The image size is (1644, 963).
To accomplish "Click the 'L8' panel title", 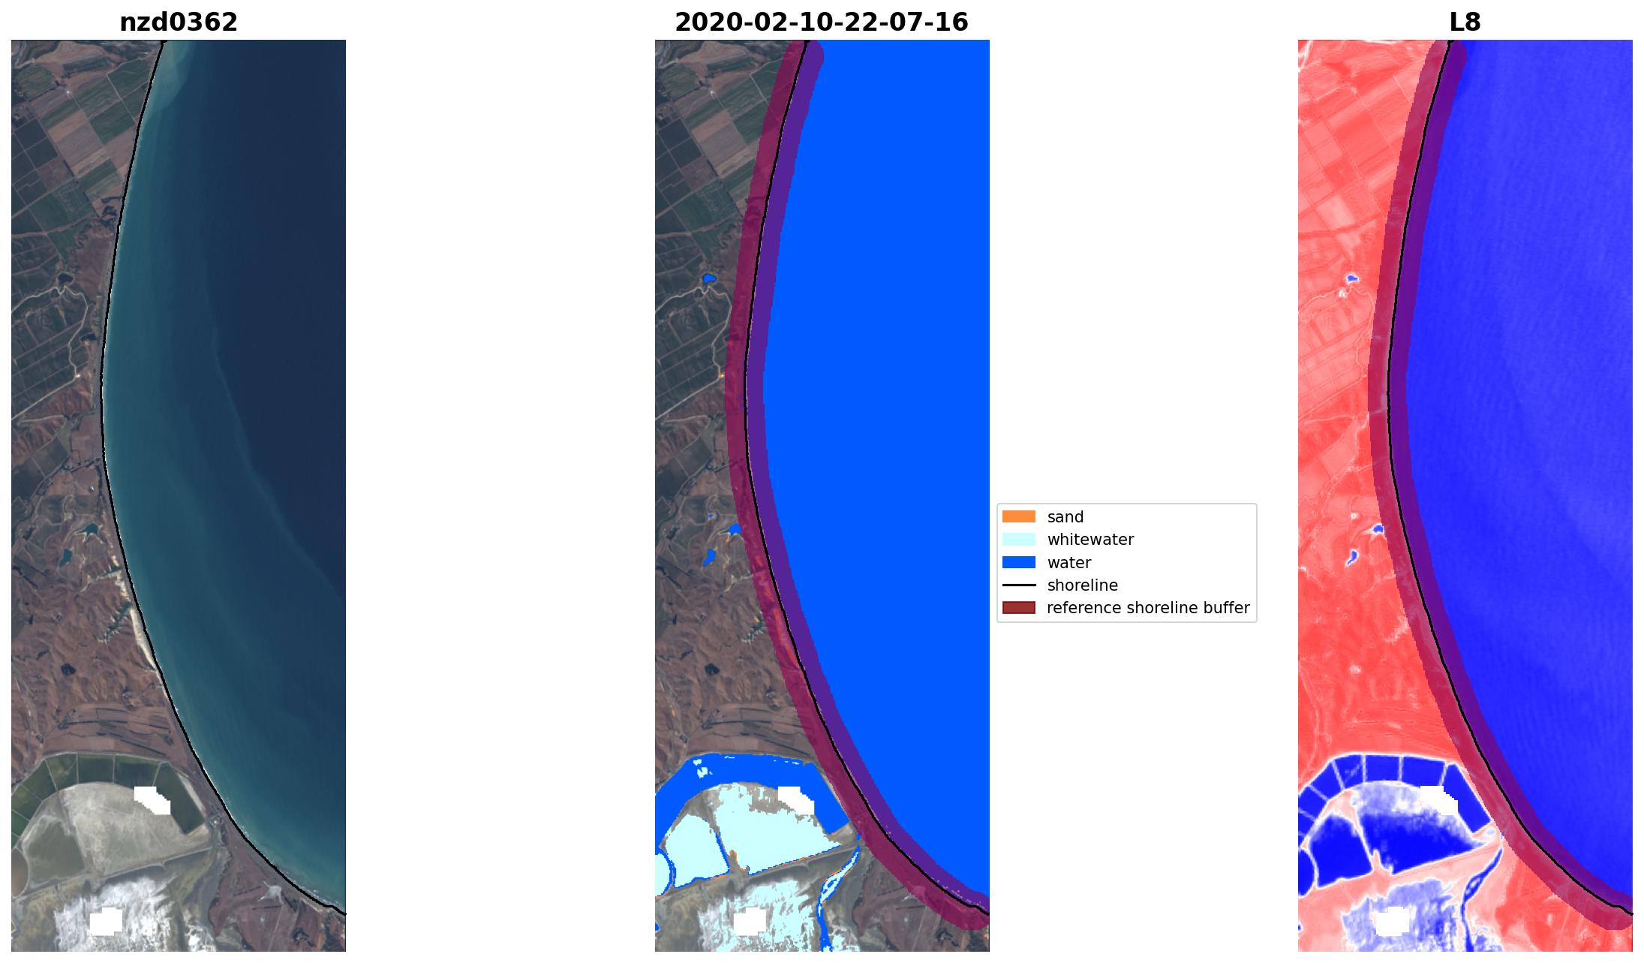I will (1465, 23).
